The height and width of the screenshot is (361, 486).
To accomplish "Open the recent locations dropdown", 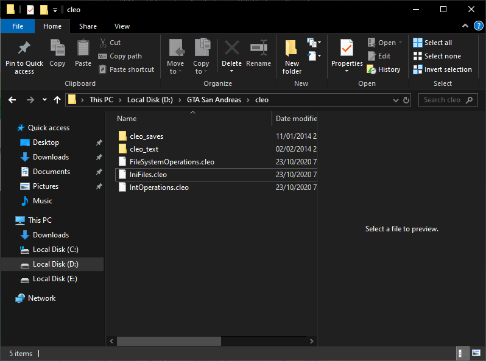I will click(x=44, y=100).
